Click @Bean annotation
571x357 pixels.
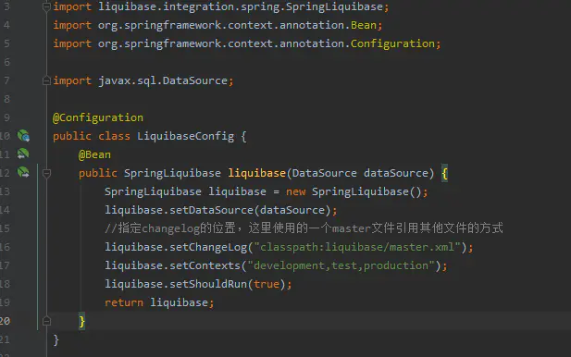[94, 154]
